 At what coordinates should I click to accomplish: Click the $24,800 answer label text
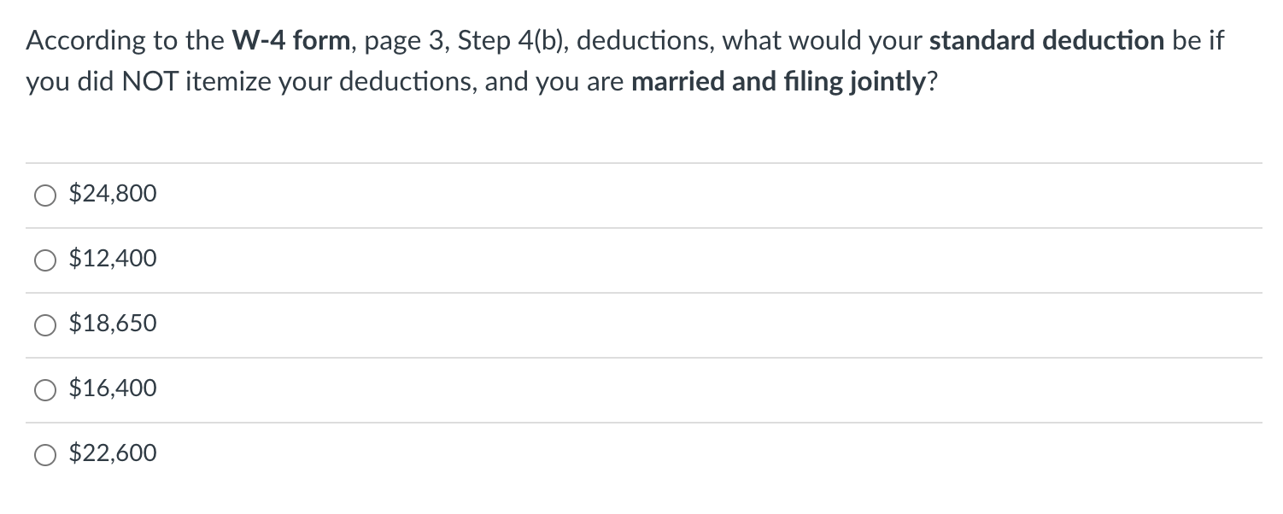click(113, 194)
